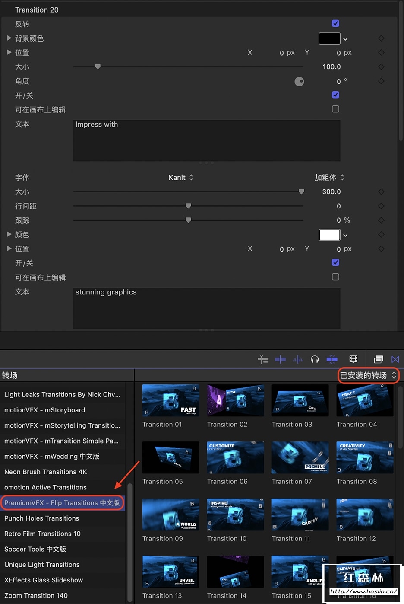Click the 跟踪 slider handle
404x604 pixels.
(188, 220)
